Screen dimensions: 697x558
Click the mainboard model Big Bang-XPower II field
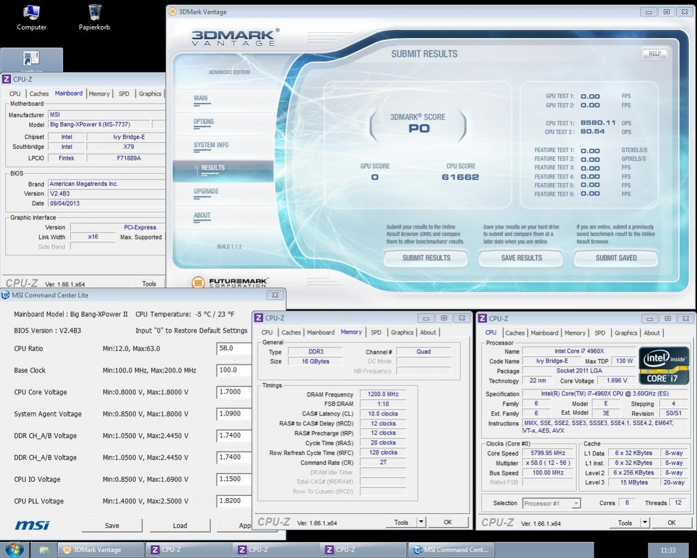(99, 124)
